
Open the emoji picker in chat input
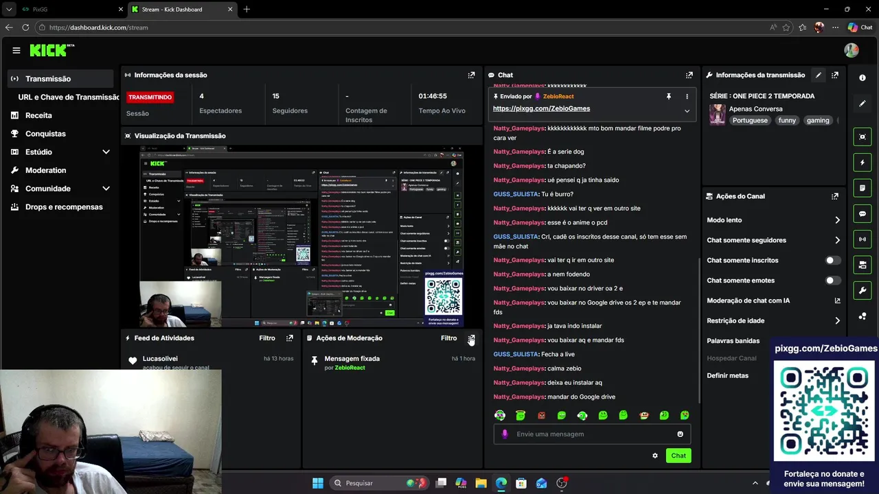680,434
